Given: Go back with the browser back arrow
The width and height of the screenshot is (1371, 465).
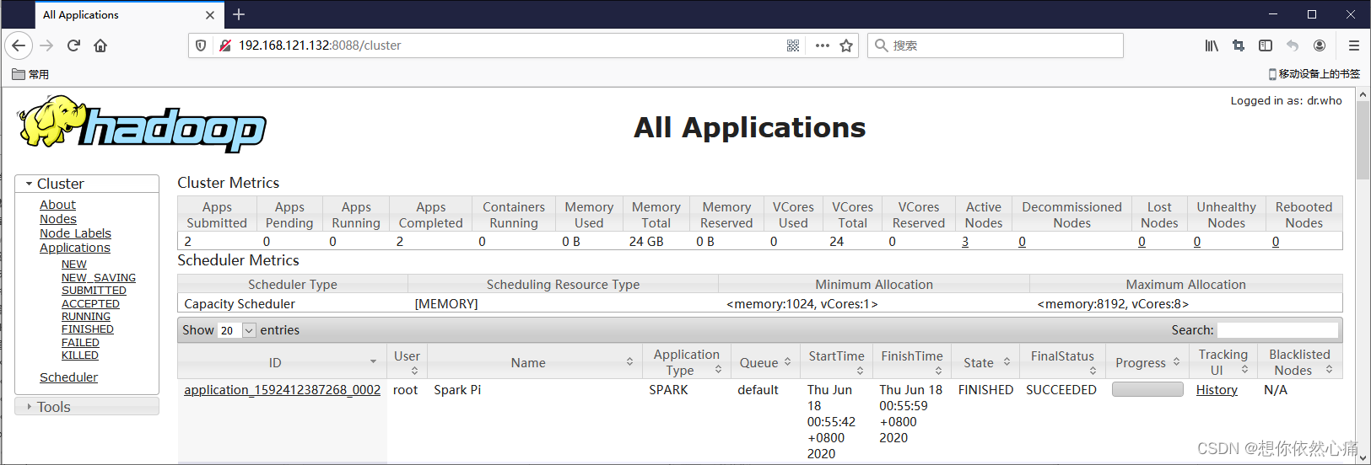Looking at the screenshot, I should [19, 45].
